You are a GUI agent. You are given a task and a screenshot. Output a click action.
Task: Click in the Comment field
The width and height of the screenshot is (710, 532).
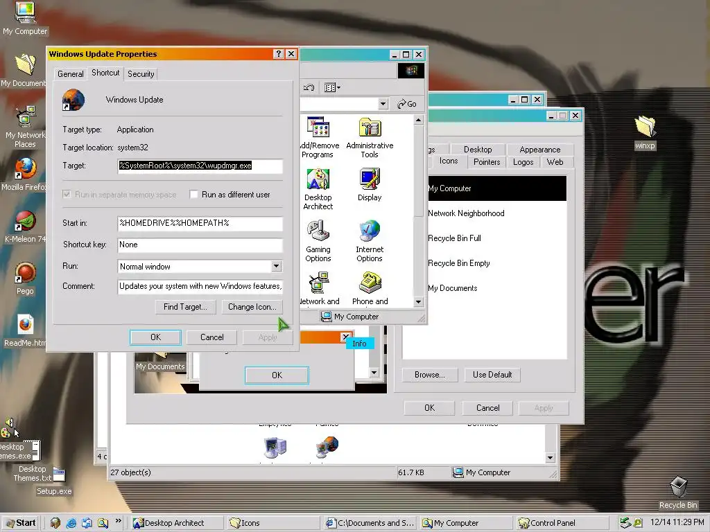click(200, 286)
